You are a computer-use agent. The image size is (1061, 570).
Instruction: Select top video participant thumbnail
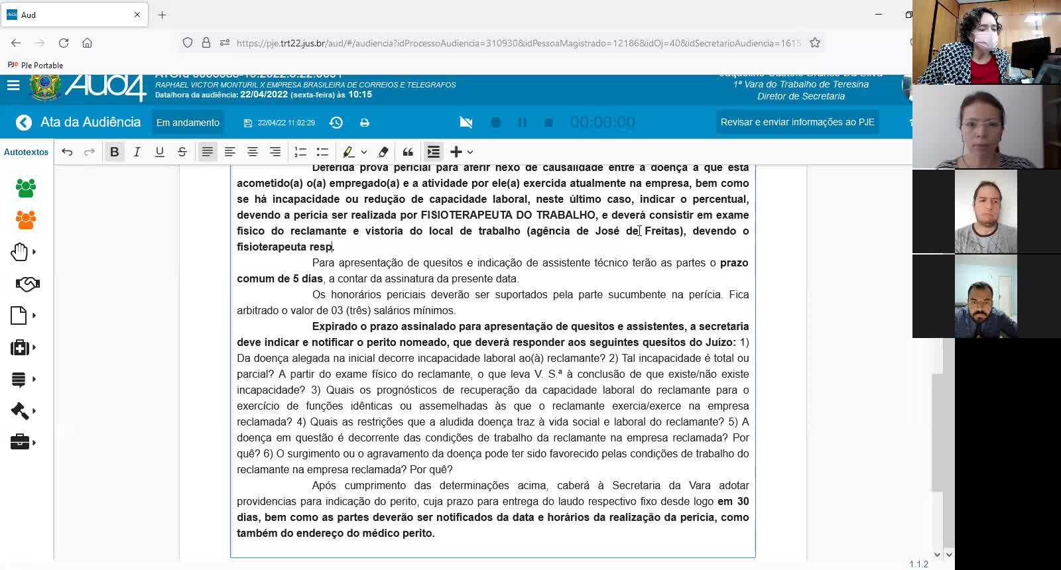987,42
